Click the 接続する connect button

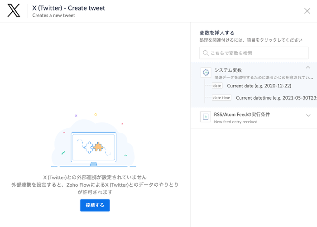click(x=95, y=205)
